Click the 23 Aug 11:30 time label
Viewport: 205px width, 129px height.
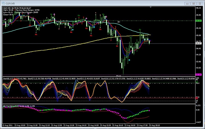point(32,125)
